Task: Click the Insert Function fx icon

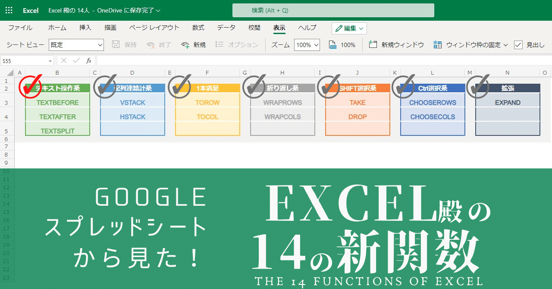Action: point(88,60)
